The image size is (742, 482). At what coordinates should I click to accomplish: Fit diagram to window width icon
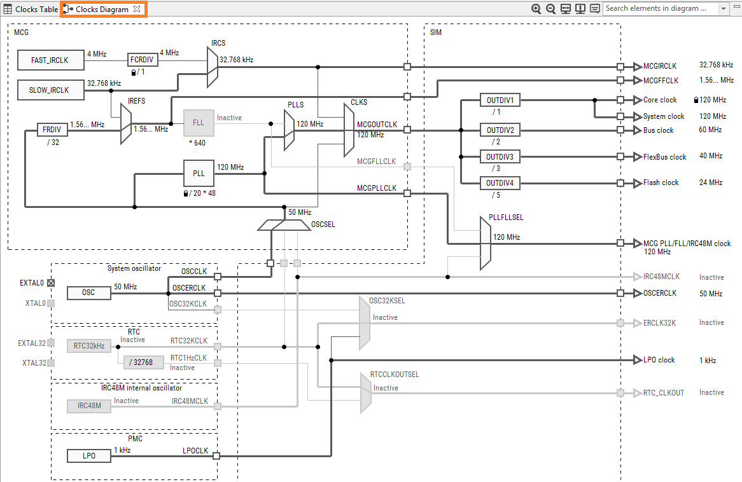coord(565,8)
